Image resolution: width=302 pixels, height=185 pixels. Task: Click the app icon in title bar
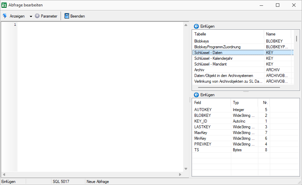pyautogui.click(x=4, y=5)
